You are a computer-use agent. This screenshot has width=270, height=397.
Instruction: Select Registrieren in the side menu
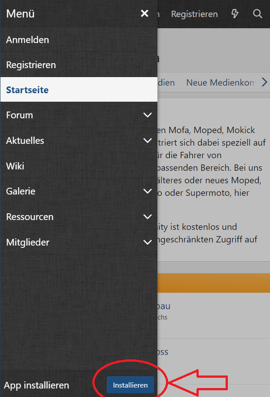pyautogui.click(x=79, y=65)
